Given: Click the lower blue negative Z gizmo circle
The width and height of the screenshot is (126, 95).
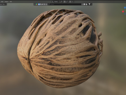Looking at the screenshot, I should pos(125,14).
